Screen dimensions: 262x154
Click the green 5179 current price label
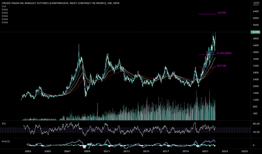click(256, 32)
